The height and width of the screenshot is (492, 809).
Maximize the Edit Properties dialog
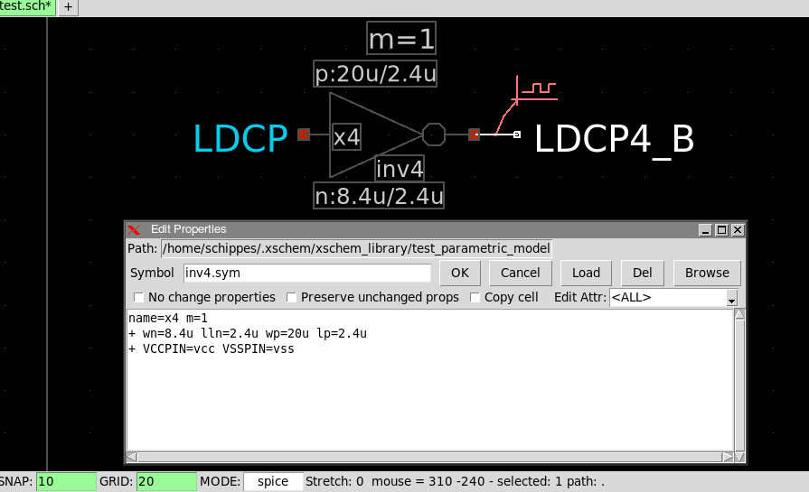coord(721,229)
